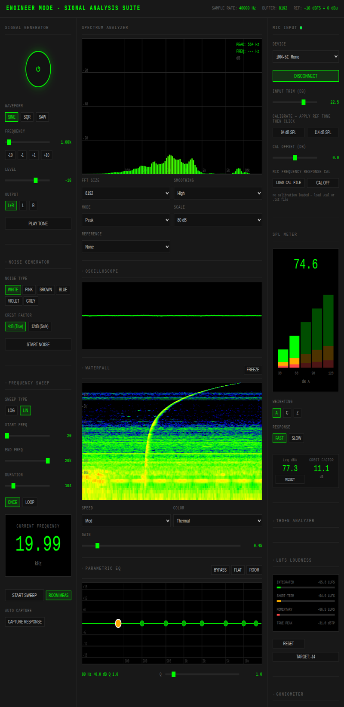
Task: Select the SQR waveform
Action: coord(27,117)
